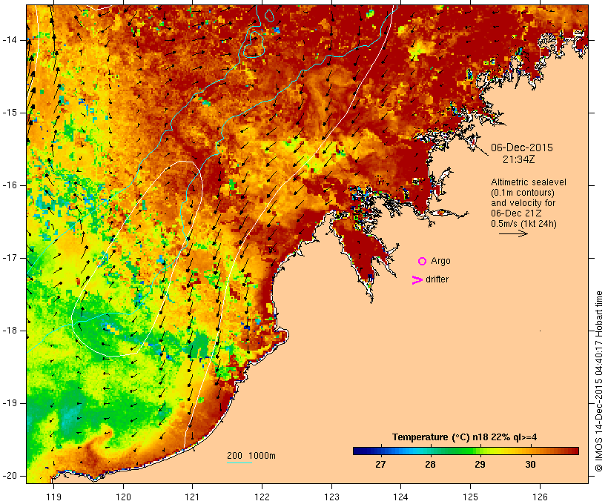Click the '29' color bar tick label
Image resolution: width=608 pixels, height=504 pixels.
click(x=480, y=465)
